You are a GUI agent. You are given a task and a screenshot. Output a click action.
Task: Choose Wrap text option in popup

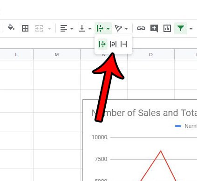pos(113,44)
